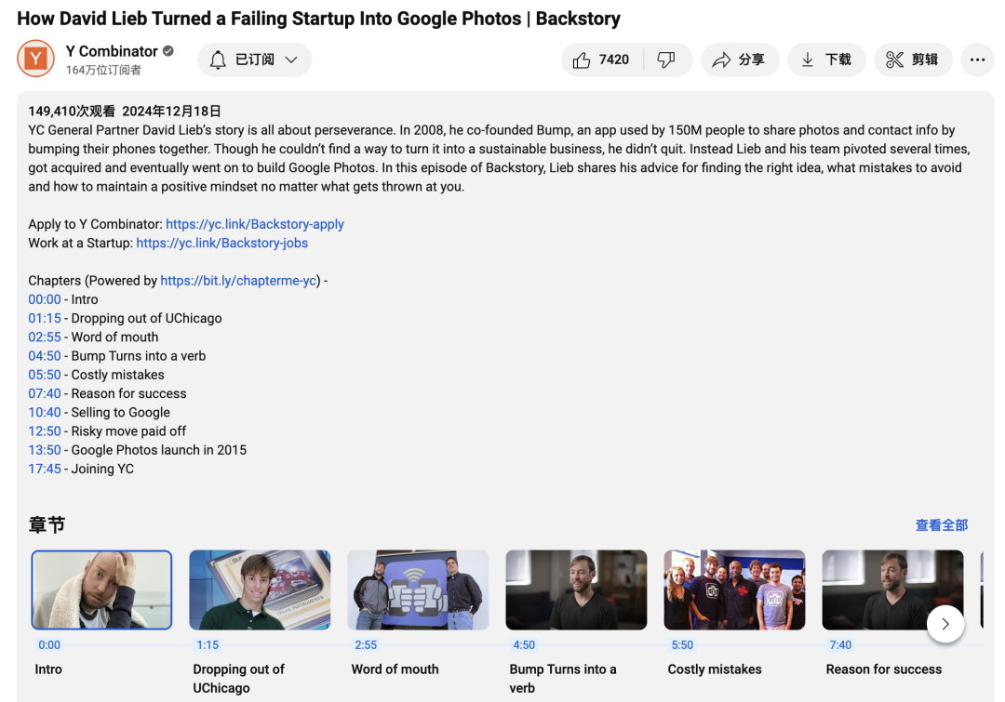Jump to 10:40 Selling to Google timestamp

(x=45, y=413)
